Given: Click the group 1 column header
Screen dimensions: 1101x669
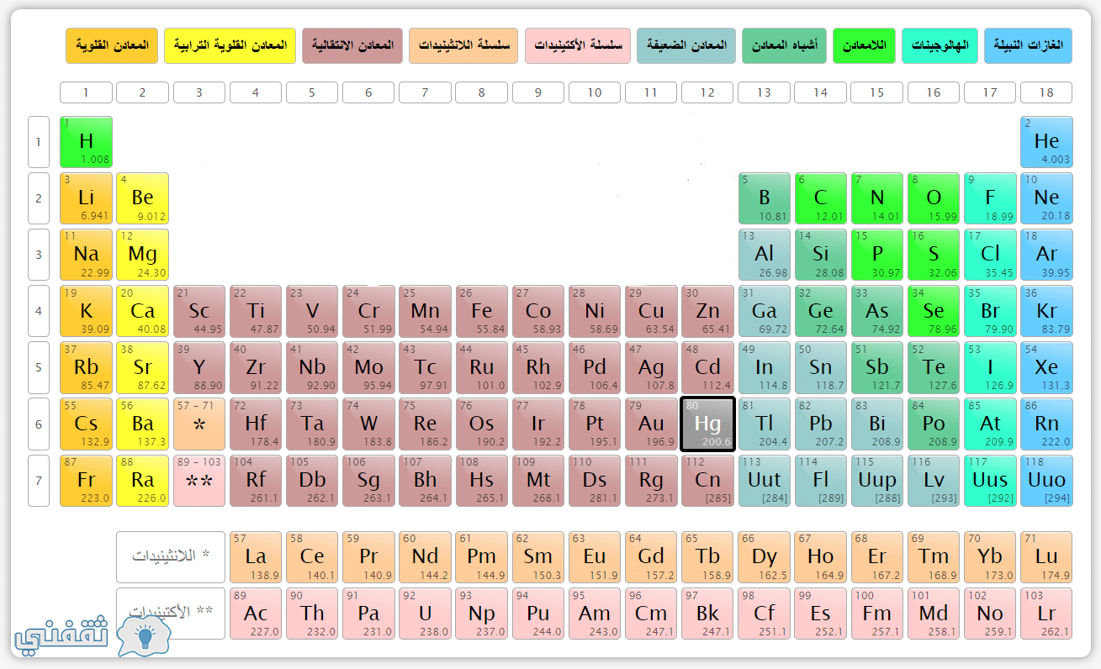Looking at the screenshot, I should (86, 92).
